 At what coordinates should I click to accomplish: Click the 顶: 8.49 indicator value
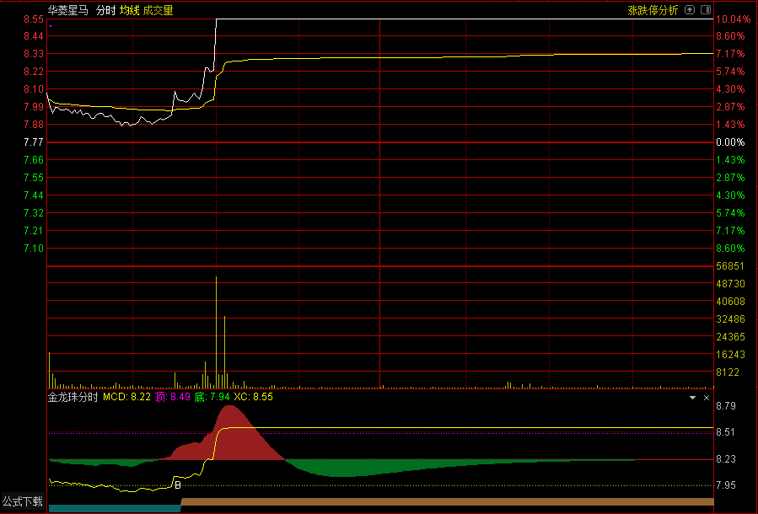click(x=173, y=397)
